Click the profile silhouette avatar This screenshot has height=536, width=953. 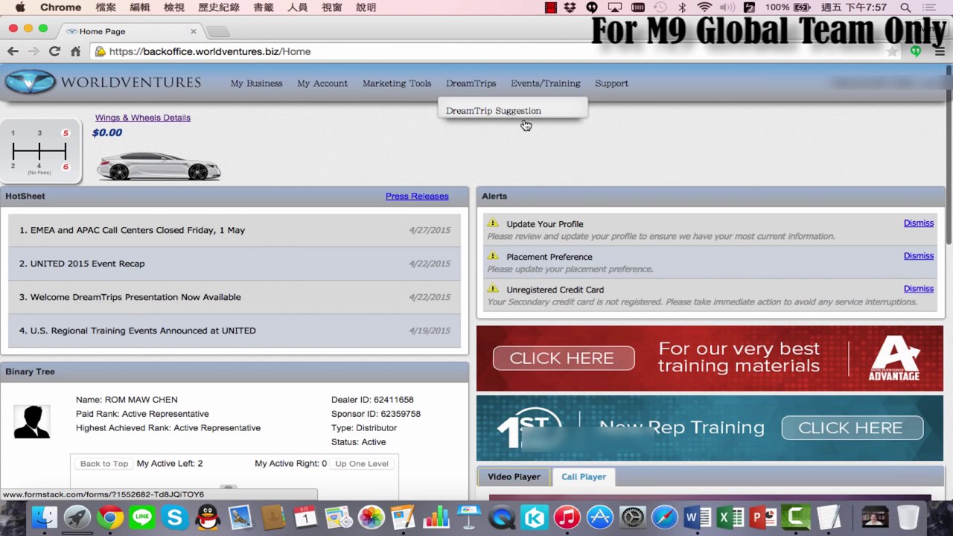click(x=32, y=421)
